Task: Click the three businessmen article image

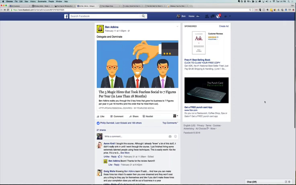Action: pos(138,64)
